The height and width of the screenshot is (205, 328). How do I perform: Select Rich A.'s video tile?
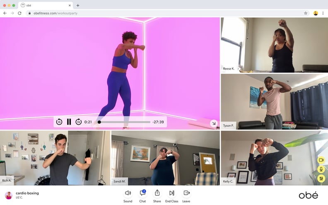point(55,158)
